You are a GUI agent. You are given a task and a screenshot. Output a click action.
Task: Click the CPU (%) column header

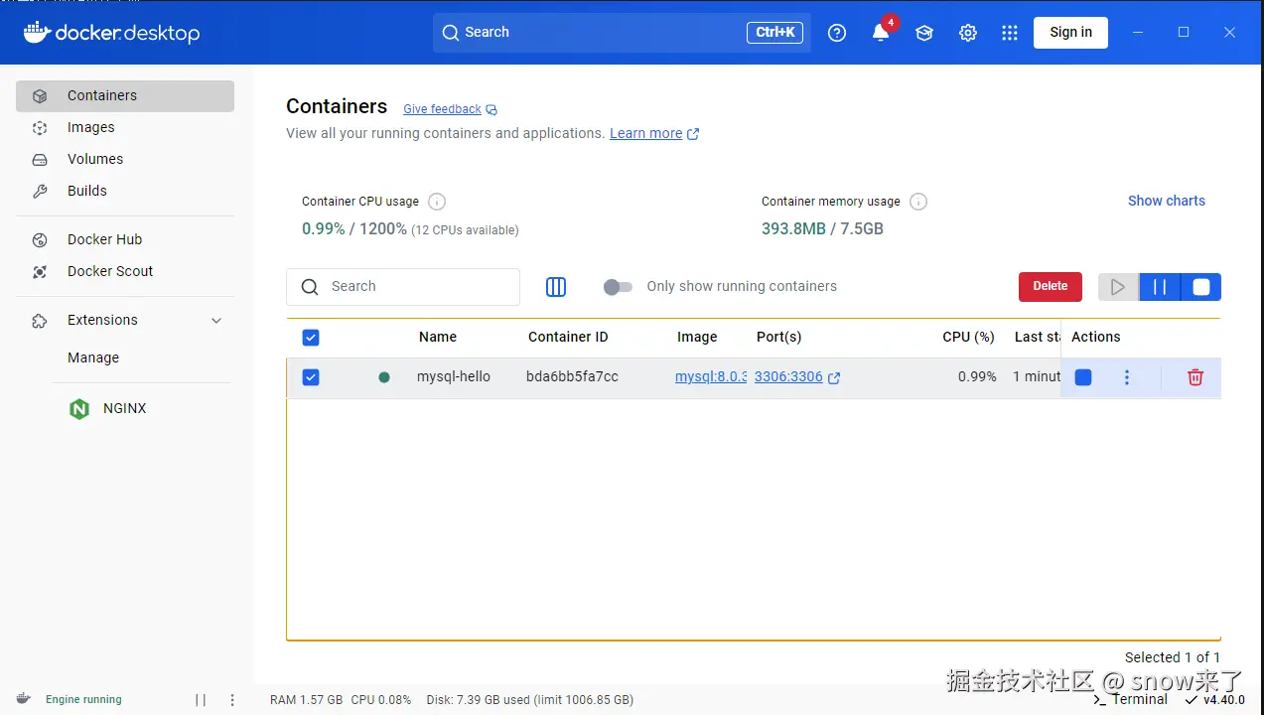click(x=968, y=338)
